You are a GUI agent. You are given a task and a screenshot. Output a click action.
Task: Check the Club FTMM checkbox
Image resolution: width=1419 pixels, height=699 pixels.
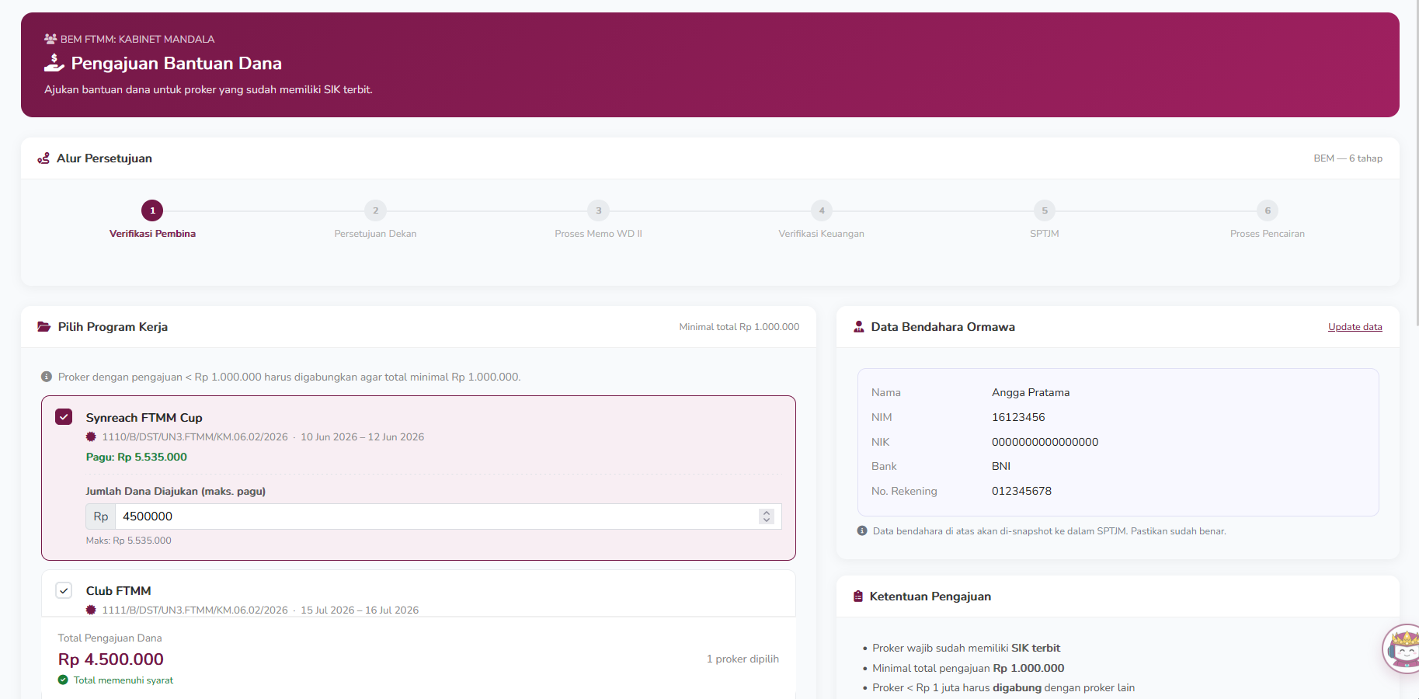(x=64, y=590)
